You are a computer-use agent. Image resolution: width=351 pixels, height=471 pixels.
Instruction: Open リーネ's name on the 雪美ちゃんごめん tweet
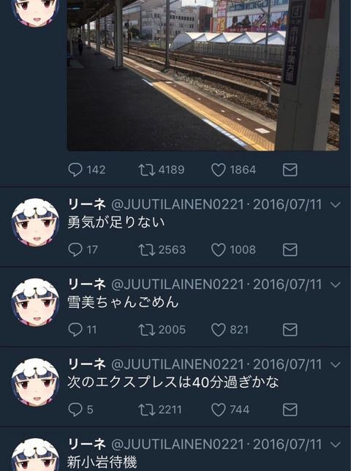(87, 285)
